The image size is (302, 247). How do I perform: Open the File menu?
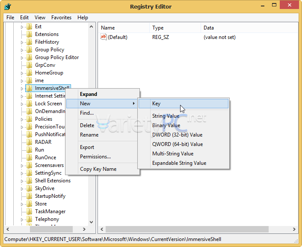[x=10, y=18]
